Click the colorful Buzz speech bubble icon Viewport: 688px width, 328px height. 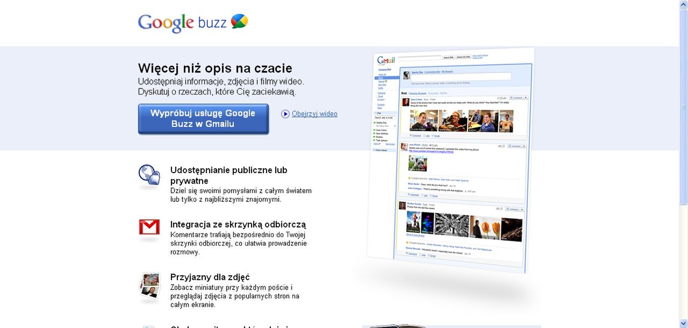239,22
